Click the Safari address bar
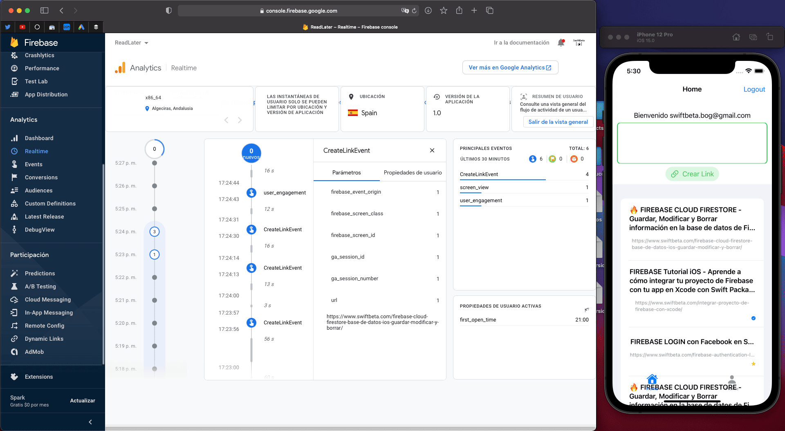 pyautogui.click(x=298, y=11)
